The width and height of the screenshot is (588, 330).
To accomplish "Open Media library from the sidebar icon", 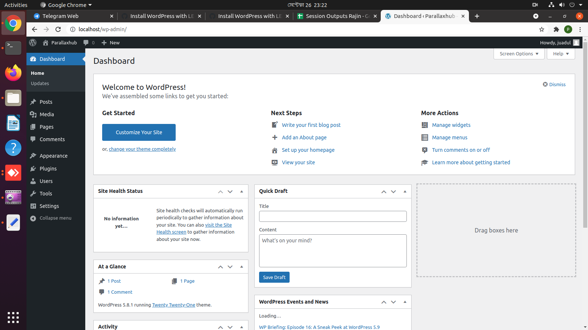I will click(x=33, y=114).
